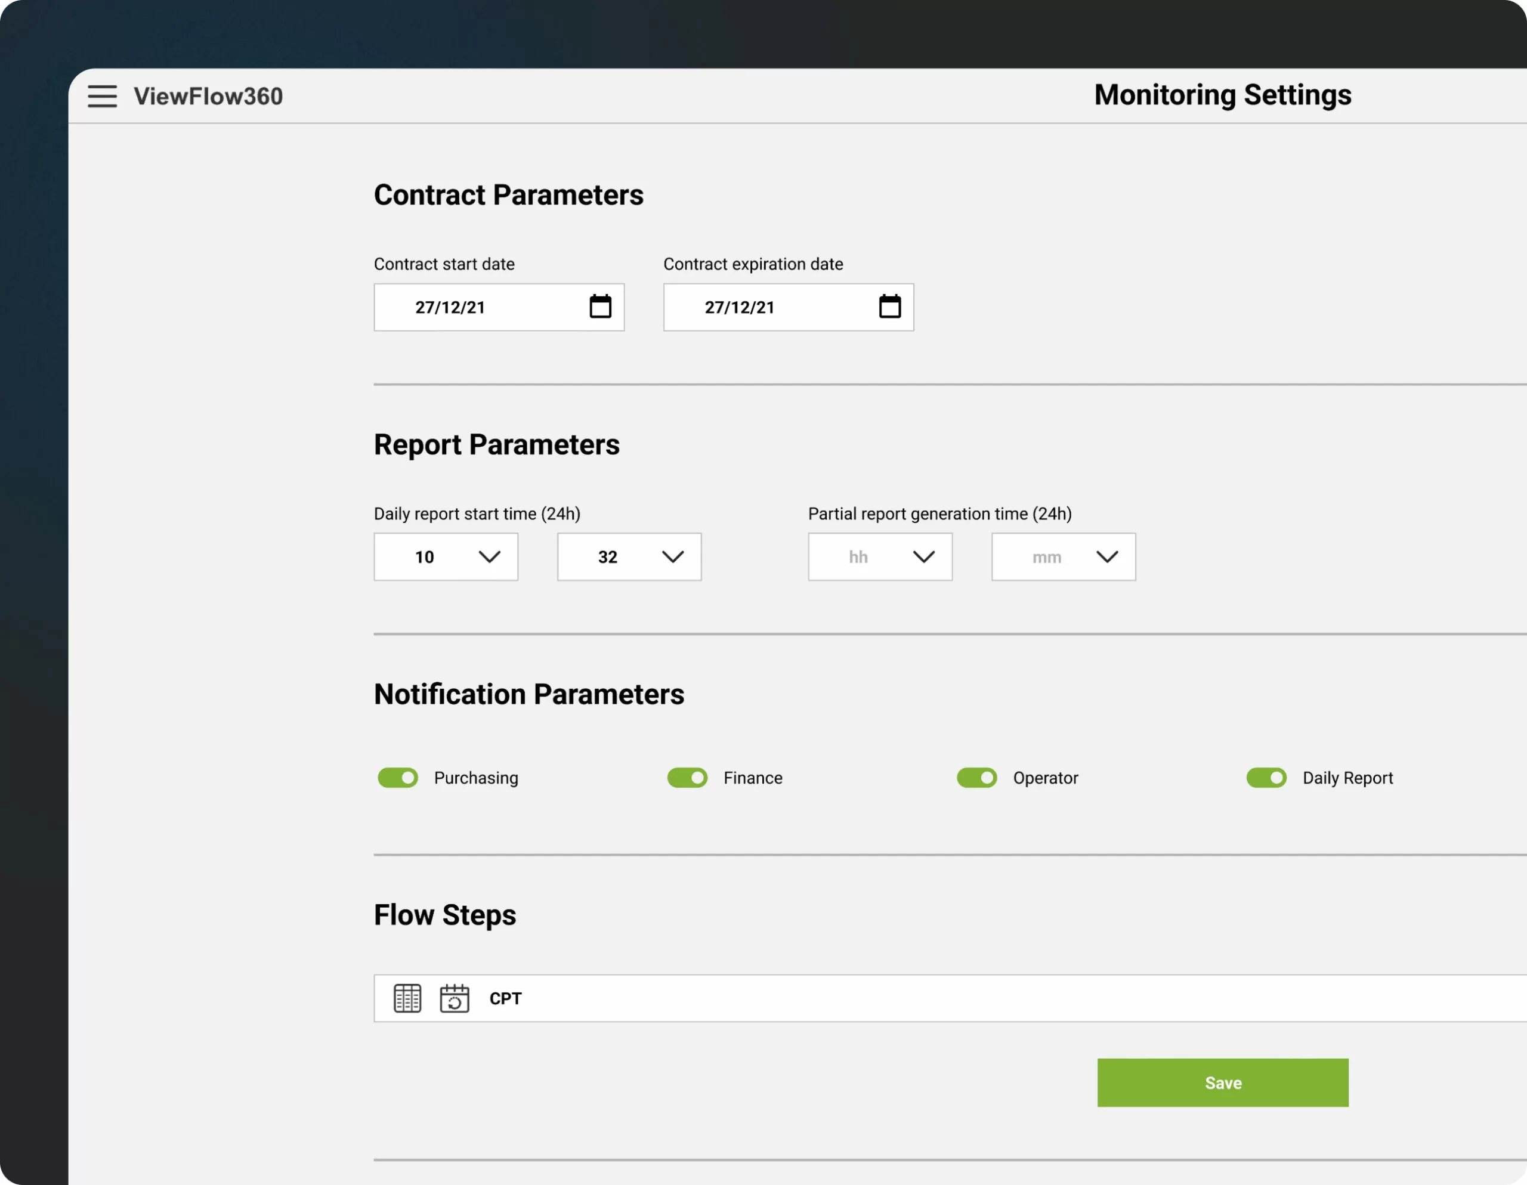Click the Contract Parameters heading

click(508, 194)
